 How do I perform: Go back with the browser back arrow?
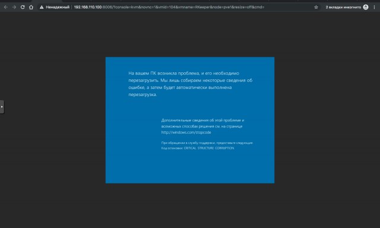click(x=5, y=7)
